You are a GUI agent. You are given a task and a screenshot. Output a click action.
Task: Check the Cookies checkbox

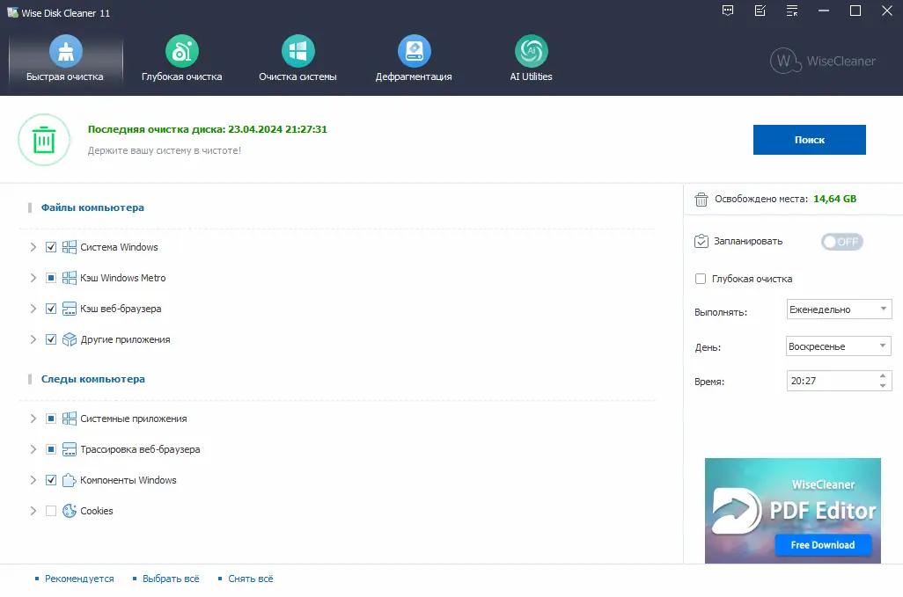pos(51,511)
